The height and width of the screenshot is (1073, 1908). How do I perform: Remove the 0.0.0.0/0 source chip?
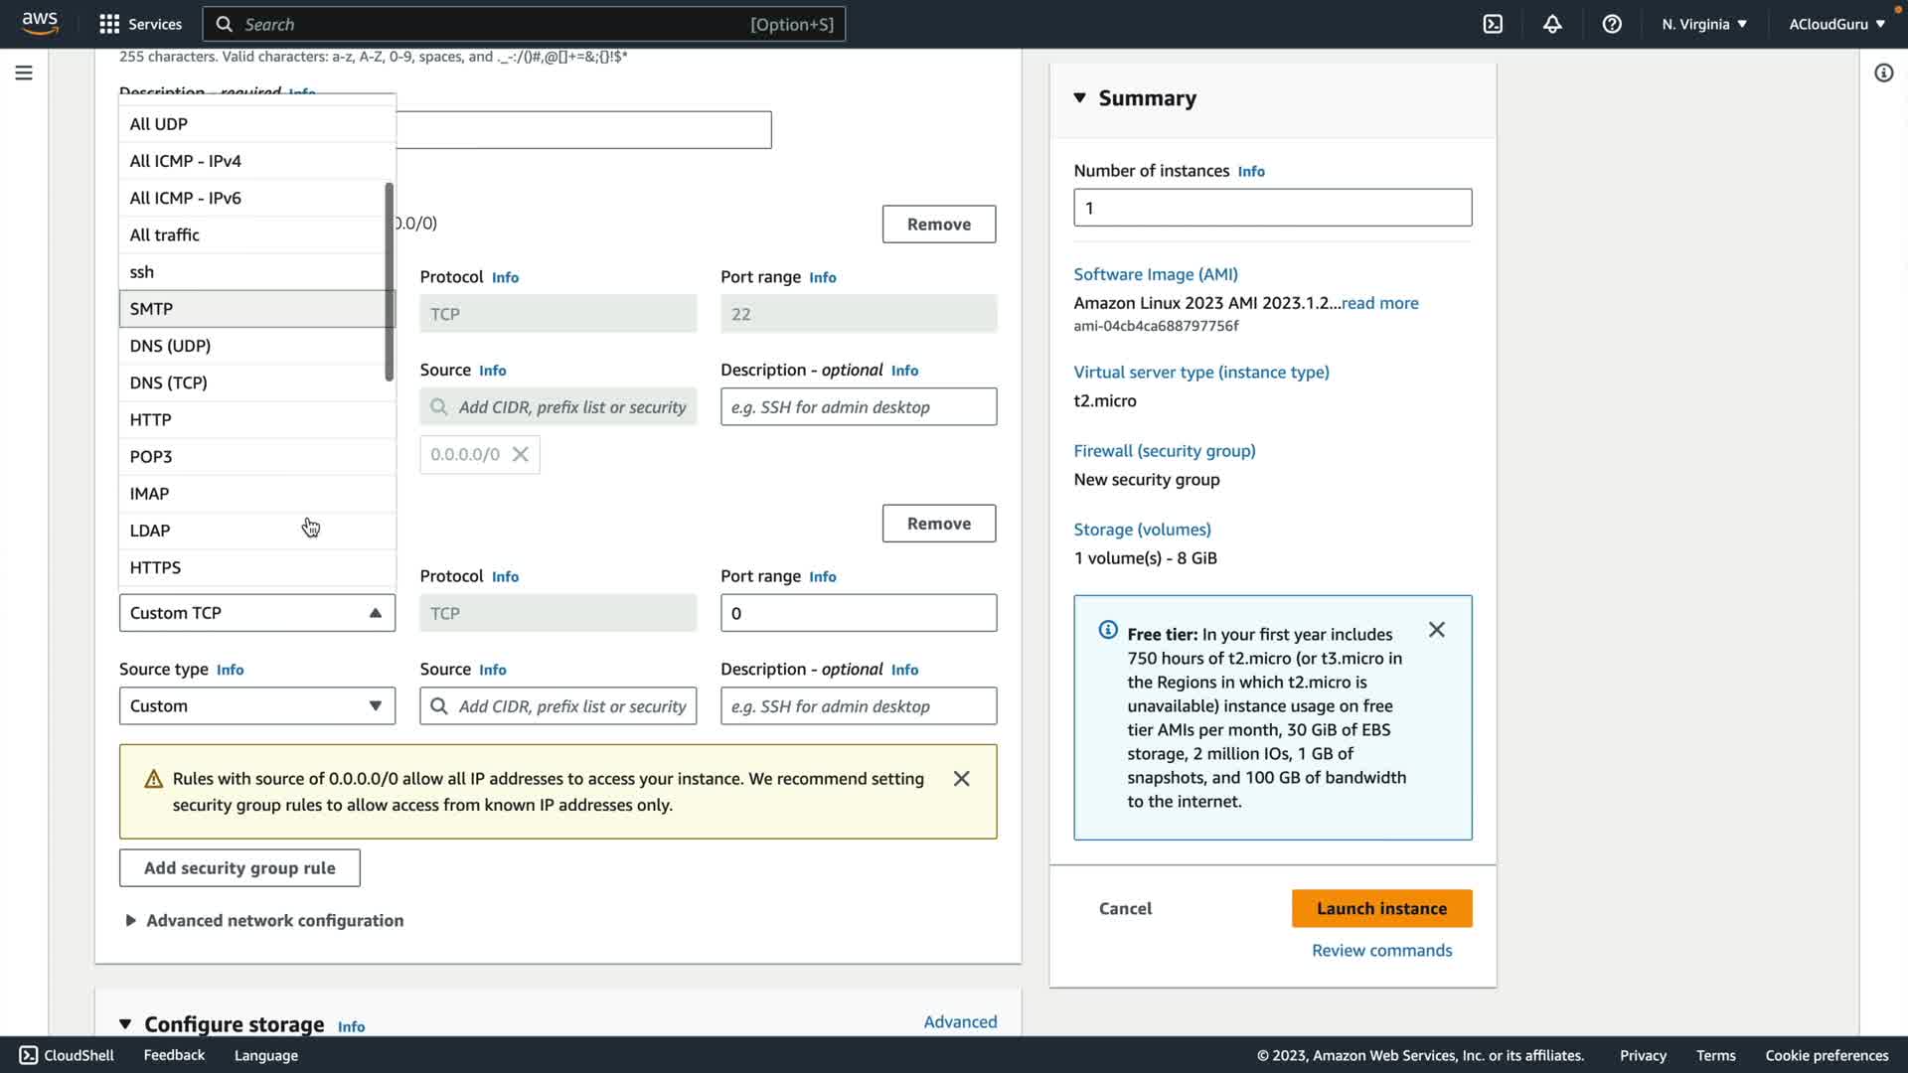(x=520, y=454)
